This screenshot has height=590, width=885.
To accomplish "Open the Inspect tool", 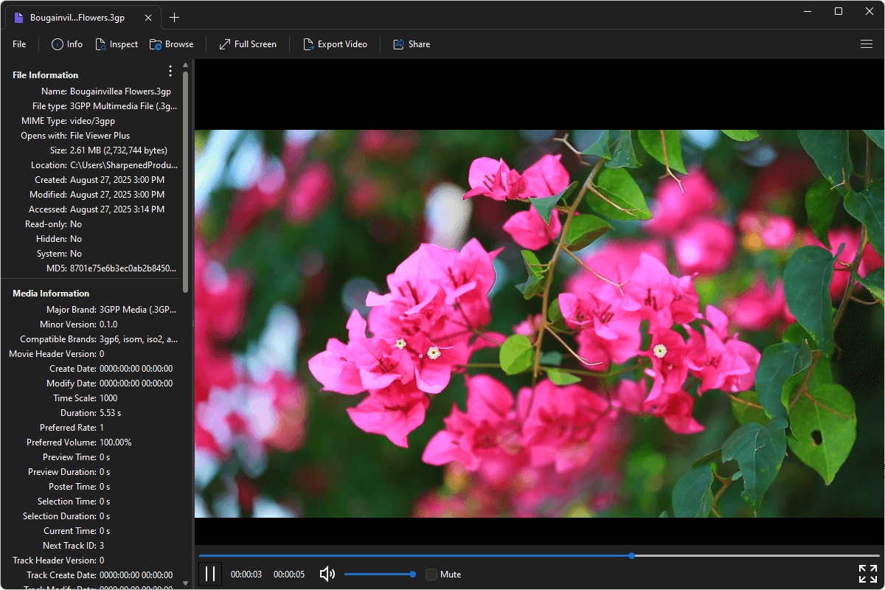I will (117, 44).
